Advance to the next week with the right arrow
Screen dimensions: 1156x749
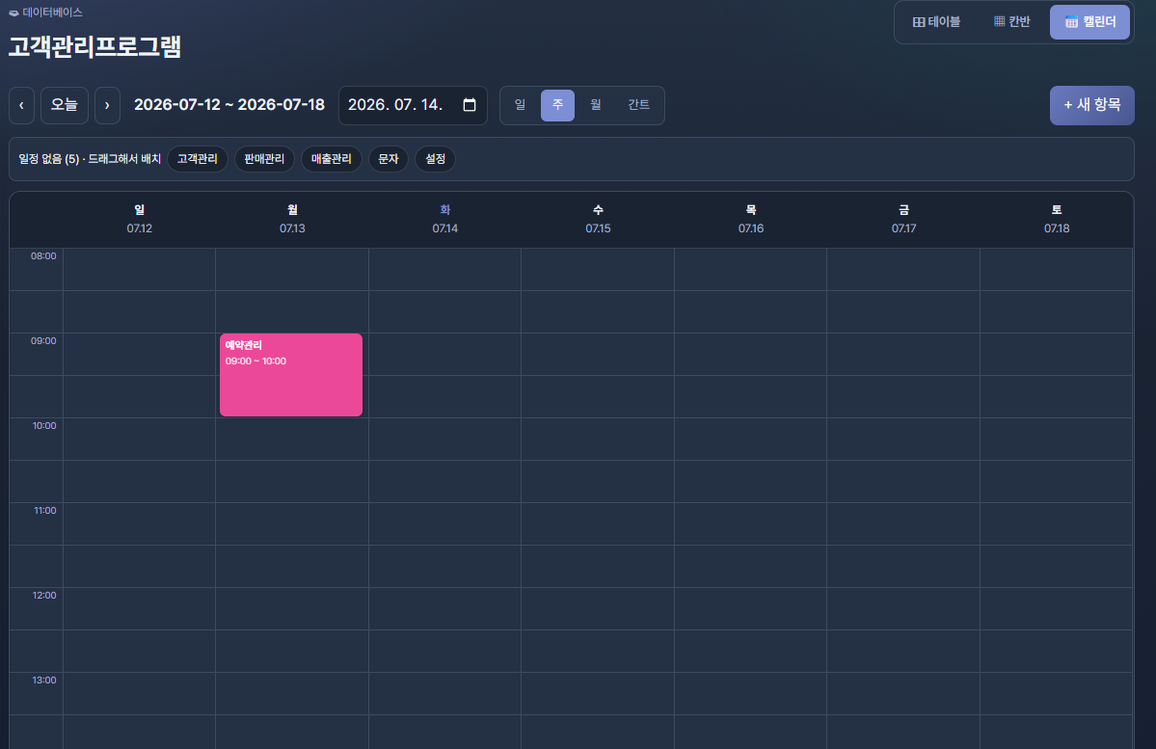[x=107, y=105]
